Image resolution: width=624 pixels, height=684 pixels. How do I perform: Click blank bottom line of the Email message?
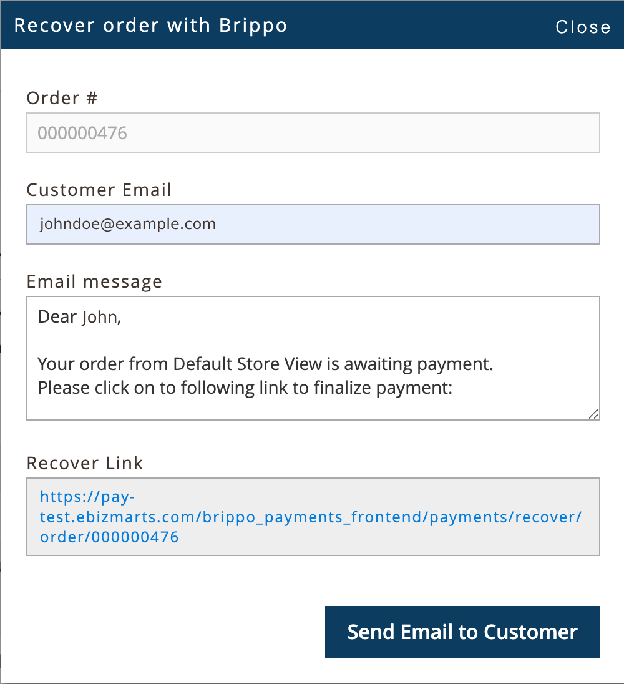coord(305,409)
